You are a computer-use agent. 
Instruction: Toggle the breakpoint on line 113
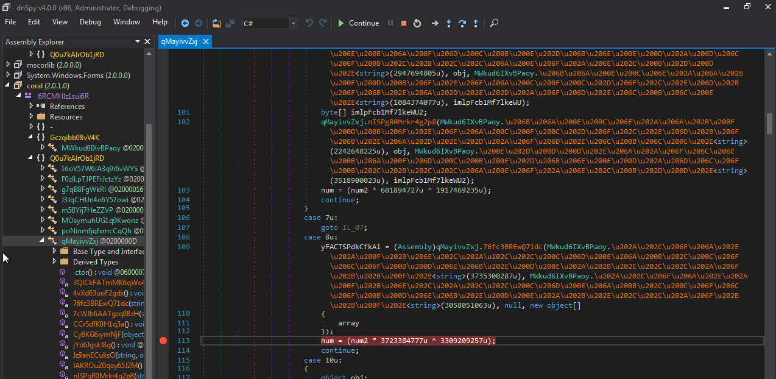tap(163, 341)
